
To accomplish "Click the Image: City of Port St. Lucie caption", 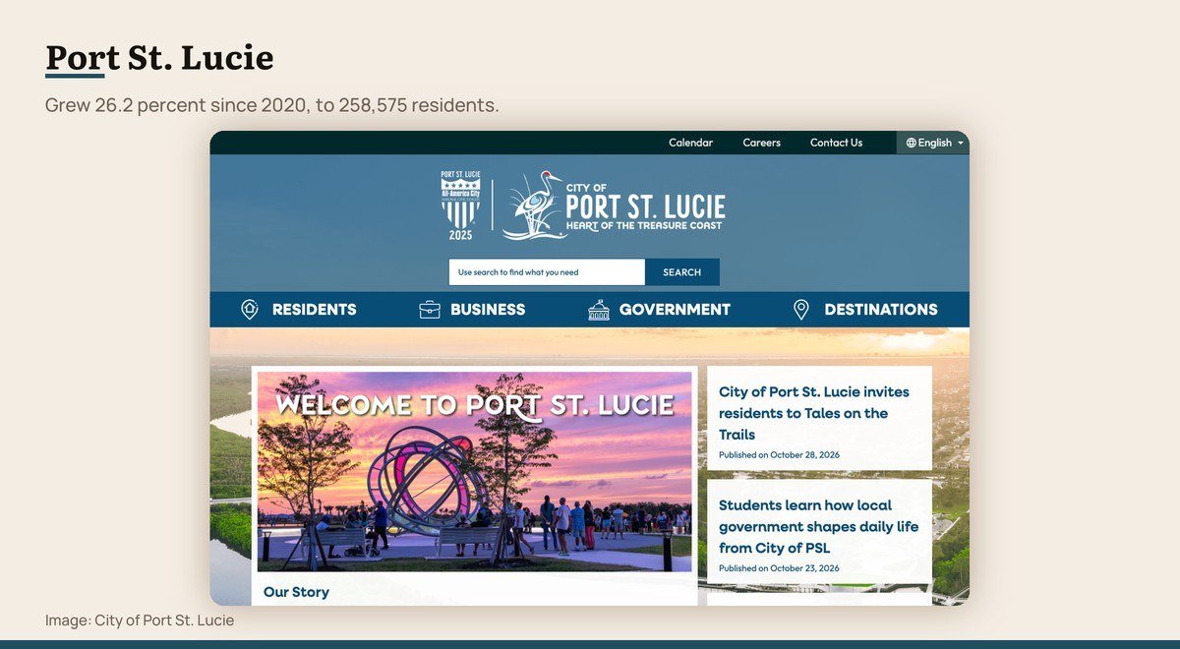I will (140, 620).
